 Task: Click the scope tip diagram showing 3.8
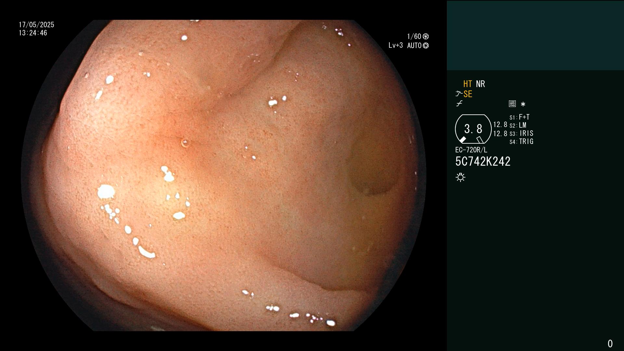[473, 129]
